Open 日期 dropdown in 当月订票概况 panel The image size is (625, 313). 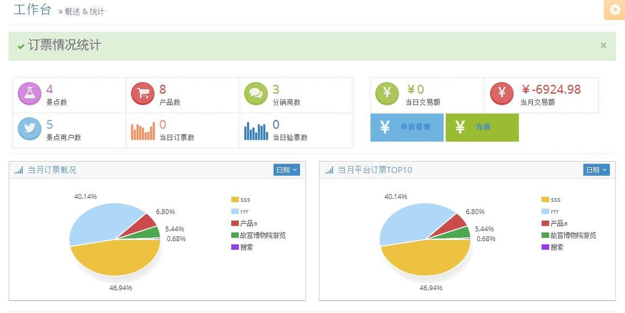pyautogui.click(x=286, y=170)
